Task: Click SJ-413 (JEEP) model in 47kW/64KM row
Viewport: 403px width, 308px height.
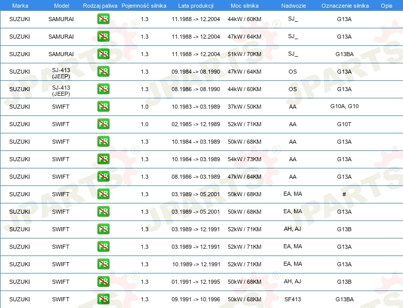Action: (x=61, y=73)
